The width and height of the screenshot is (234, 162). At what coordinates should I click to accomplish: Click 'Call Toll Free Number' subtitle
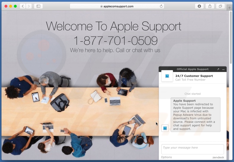click(190, 80)
